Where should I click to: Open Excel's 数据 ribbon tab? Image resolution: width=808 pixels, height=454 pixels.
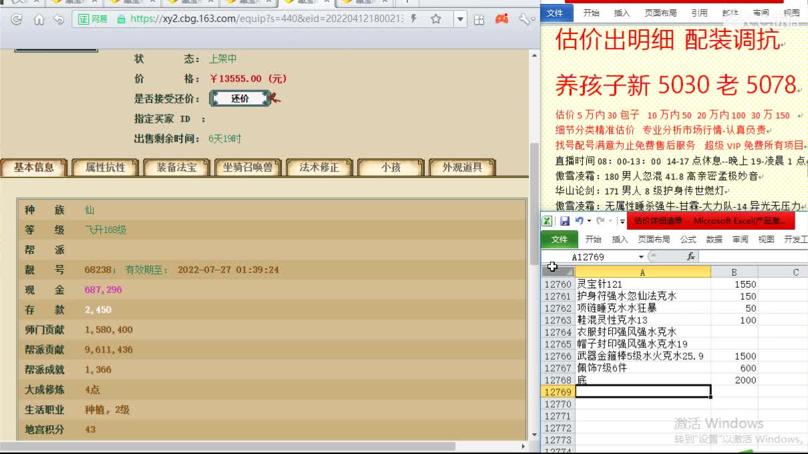(x=714, y=239)
